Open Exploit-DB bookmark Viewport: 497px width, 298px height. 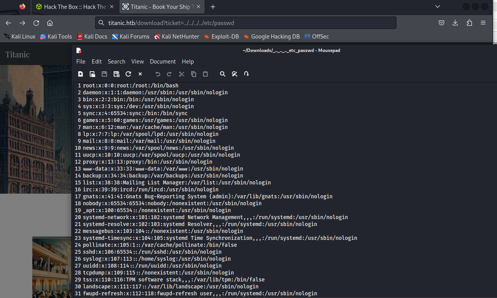pos(222,37)
